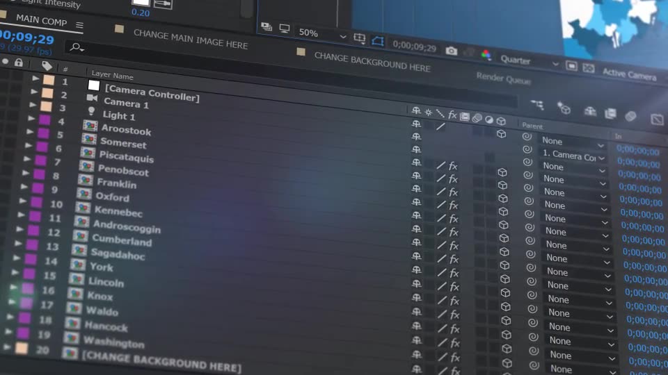Image resolution: width=668 pixels, height=375 pixels.
Task: Toggle mask and shape path visibility icon
Action: [x=377, y=41]
